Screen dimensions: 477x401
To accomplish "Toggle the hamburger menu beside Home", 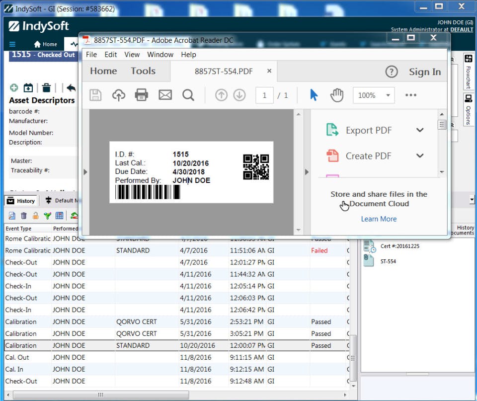I will 12,43.
